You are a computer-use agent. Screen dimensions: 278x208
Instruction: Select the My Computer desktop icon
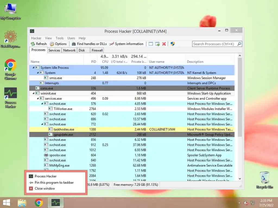(x=11, y=11)
